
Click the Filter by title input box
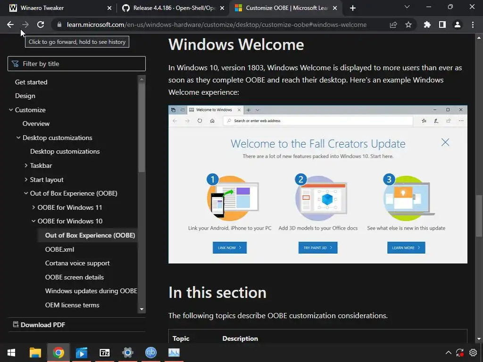click(x=76, y=64)
